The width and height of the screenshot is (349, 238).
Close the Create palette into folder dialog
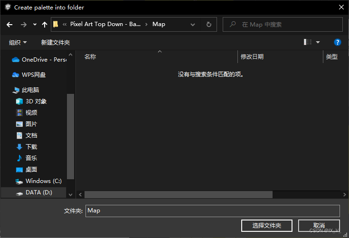pyautogui.click(x=341, y=7)
